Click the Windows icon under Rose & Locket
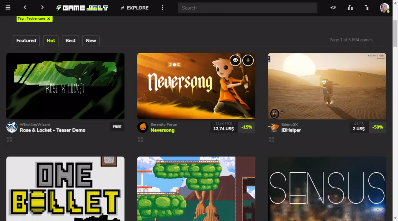 coord(9,140)
